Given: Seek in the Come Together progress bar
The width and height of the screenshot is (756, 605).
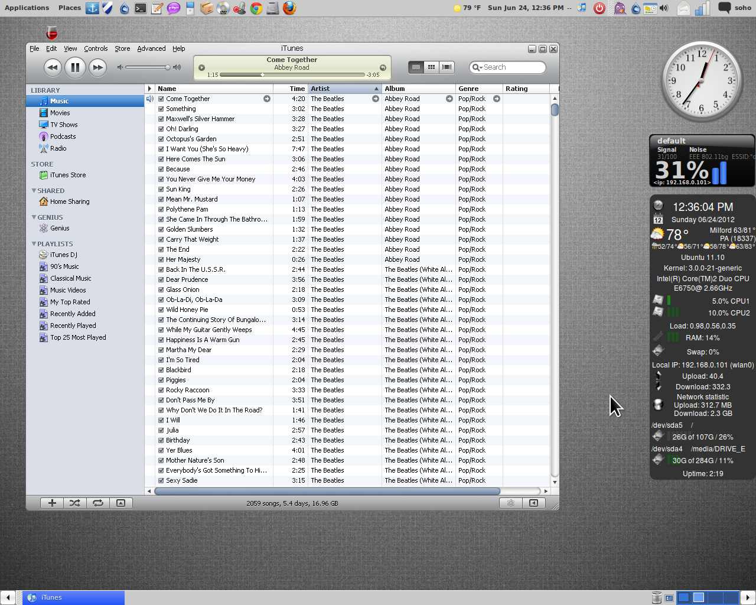Looking at the screenshot, I should point(292,75).
